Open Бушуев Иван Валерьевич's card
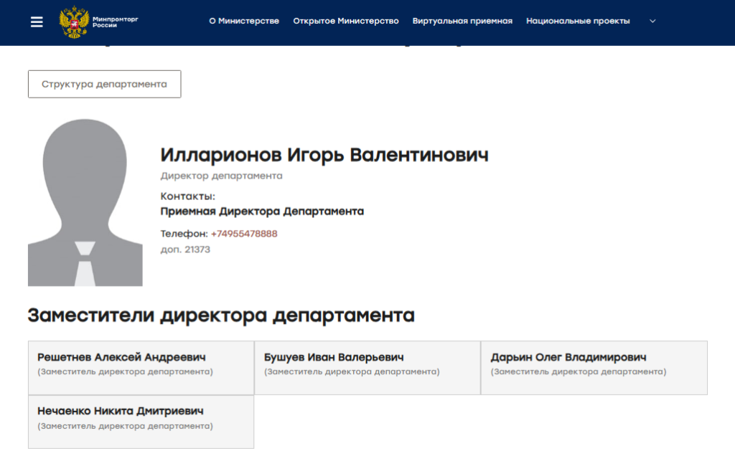This screenshot has height=456, width=735. tap(367, 368)
